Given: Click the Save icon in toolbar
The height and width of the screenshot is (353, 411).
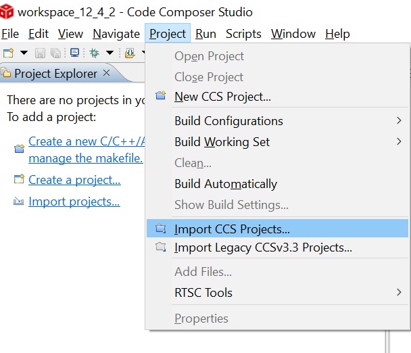Looking at the screenshot, I should [x=41, y=53].
